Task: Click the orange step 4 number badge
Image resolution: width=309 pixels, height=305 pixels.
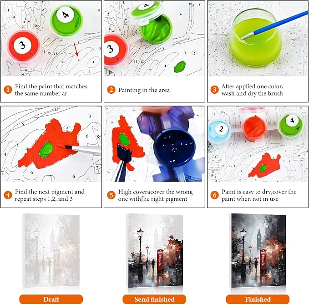Action: tap(8, 195)
